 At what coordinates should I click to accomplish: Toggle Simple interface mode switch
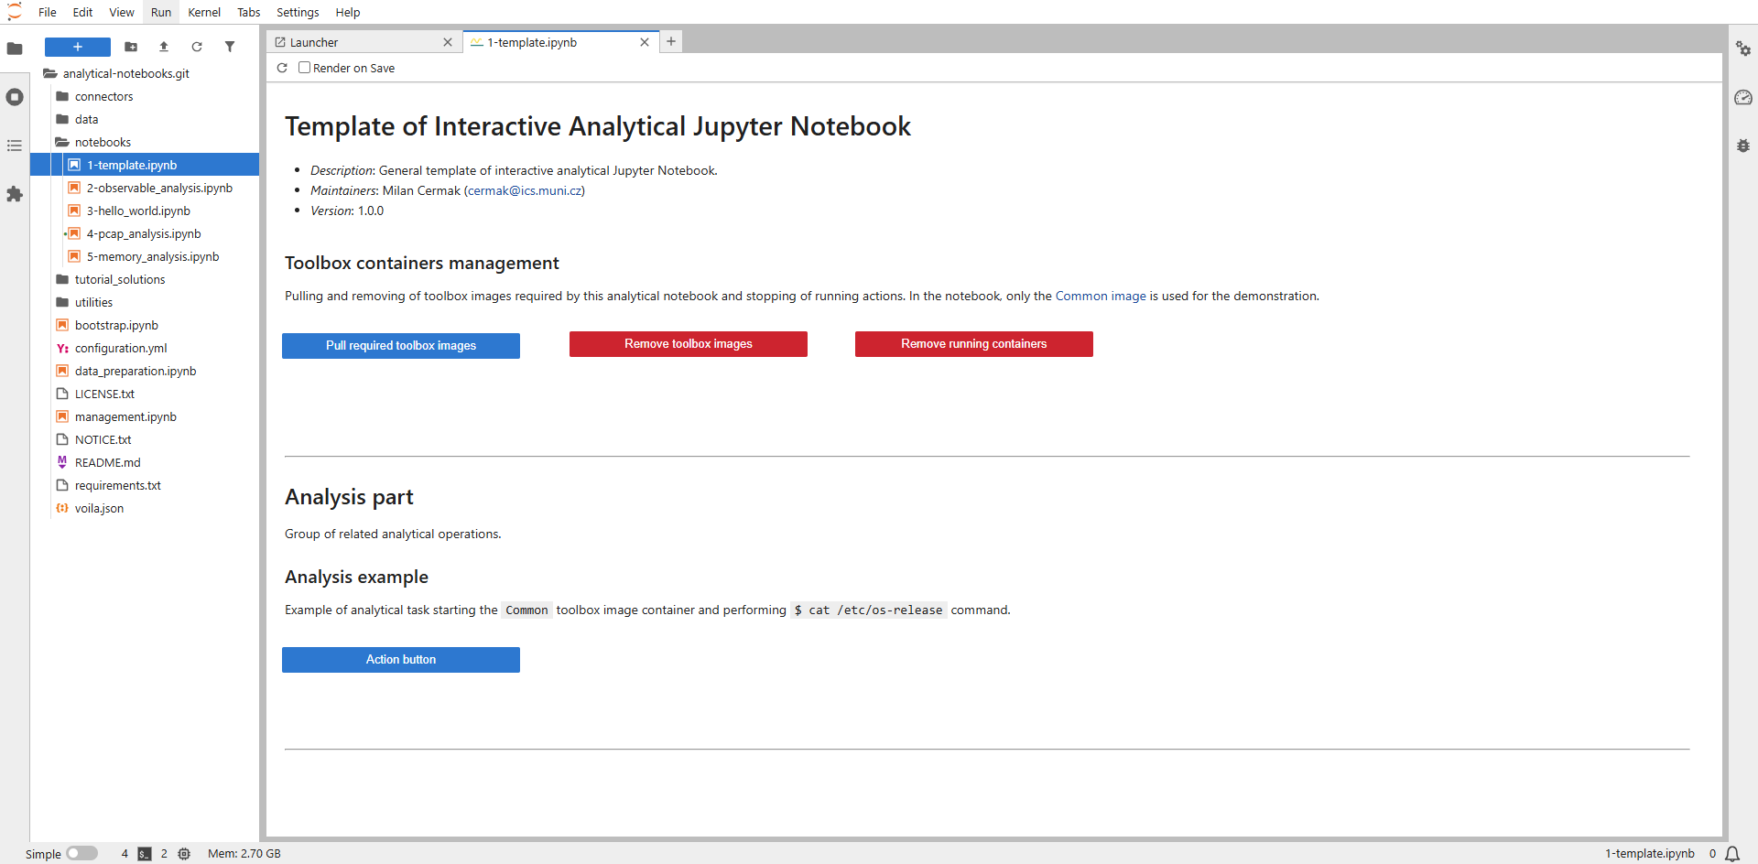tap(81, 853)
